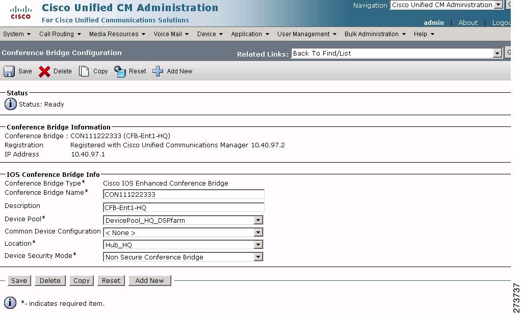Click the toolbar Copy label
The image size is (521, 314).
click(x=100, y=71)
